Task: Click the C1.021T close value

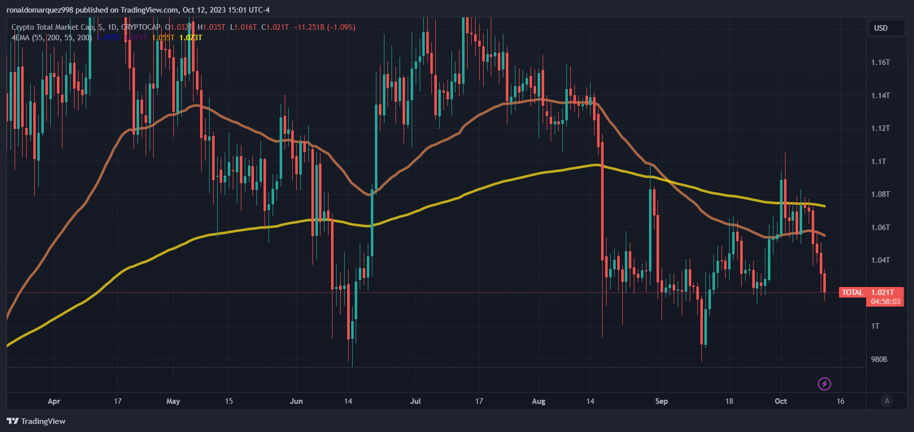Action: coord(275,27)
